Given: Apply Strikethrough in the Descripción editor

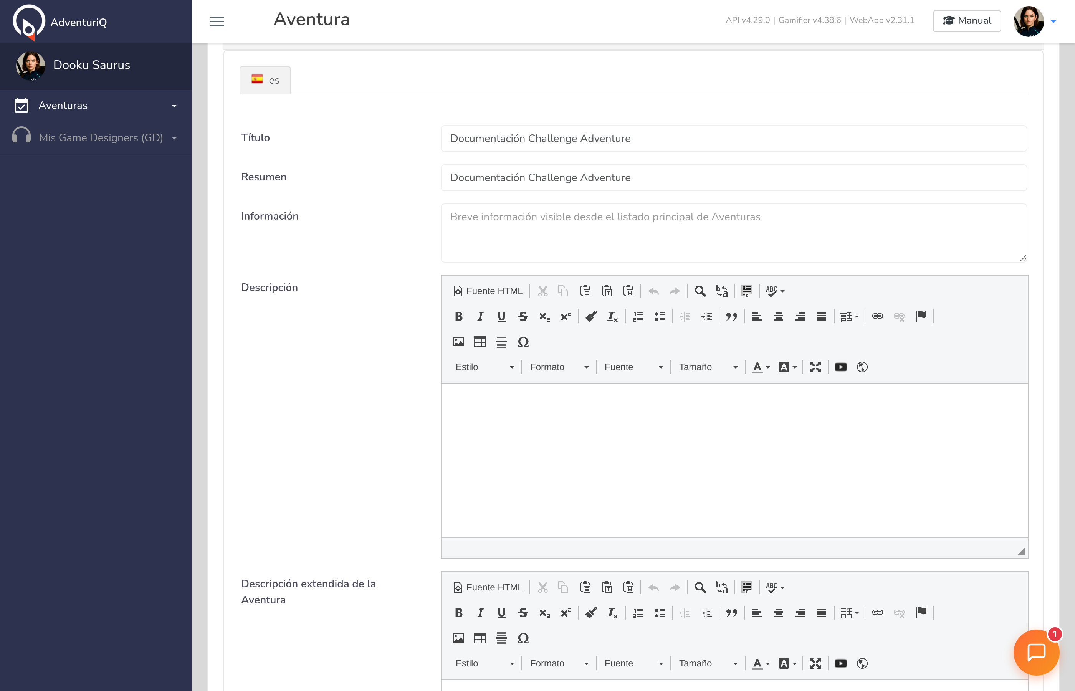Looking at the screenshot, I should (x=523, y=317).
